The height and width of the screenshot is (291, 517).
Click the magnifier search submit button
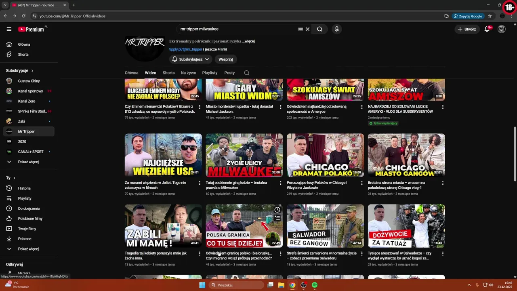pyautogui.click(x=319, y=29)
